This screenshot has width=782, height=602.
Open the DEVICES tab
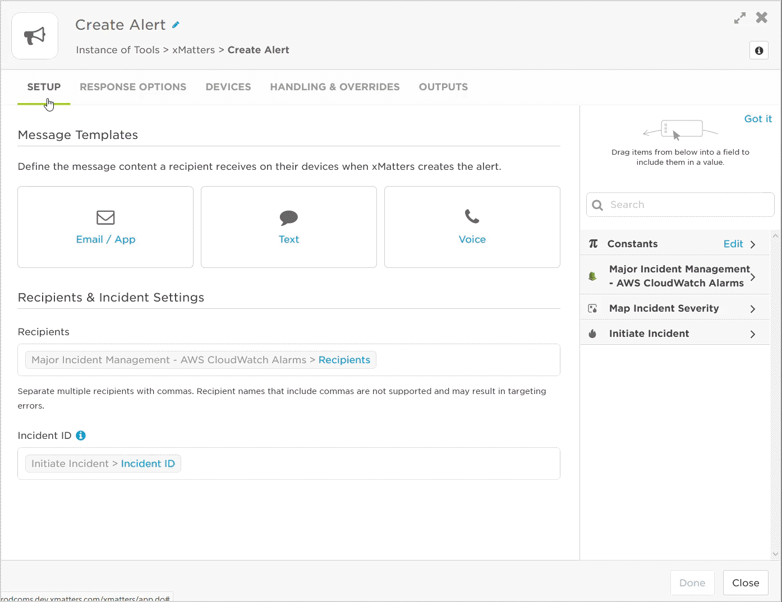pyautogui.click(x=228, y=87)
